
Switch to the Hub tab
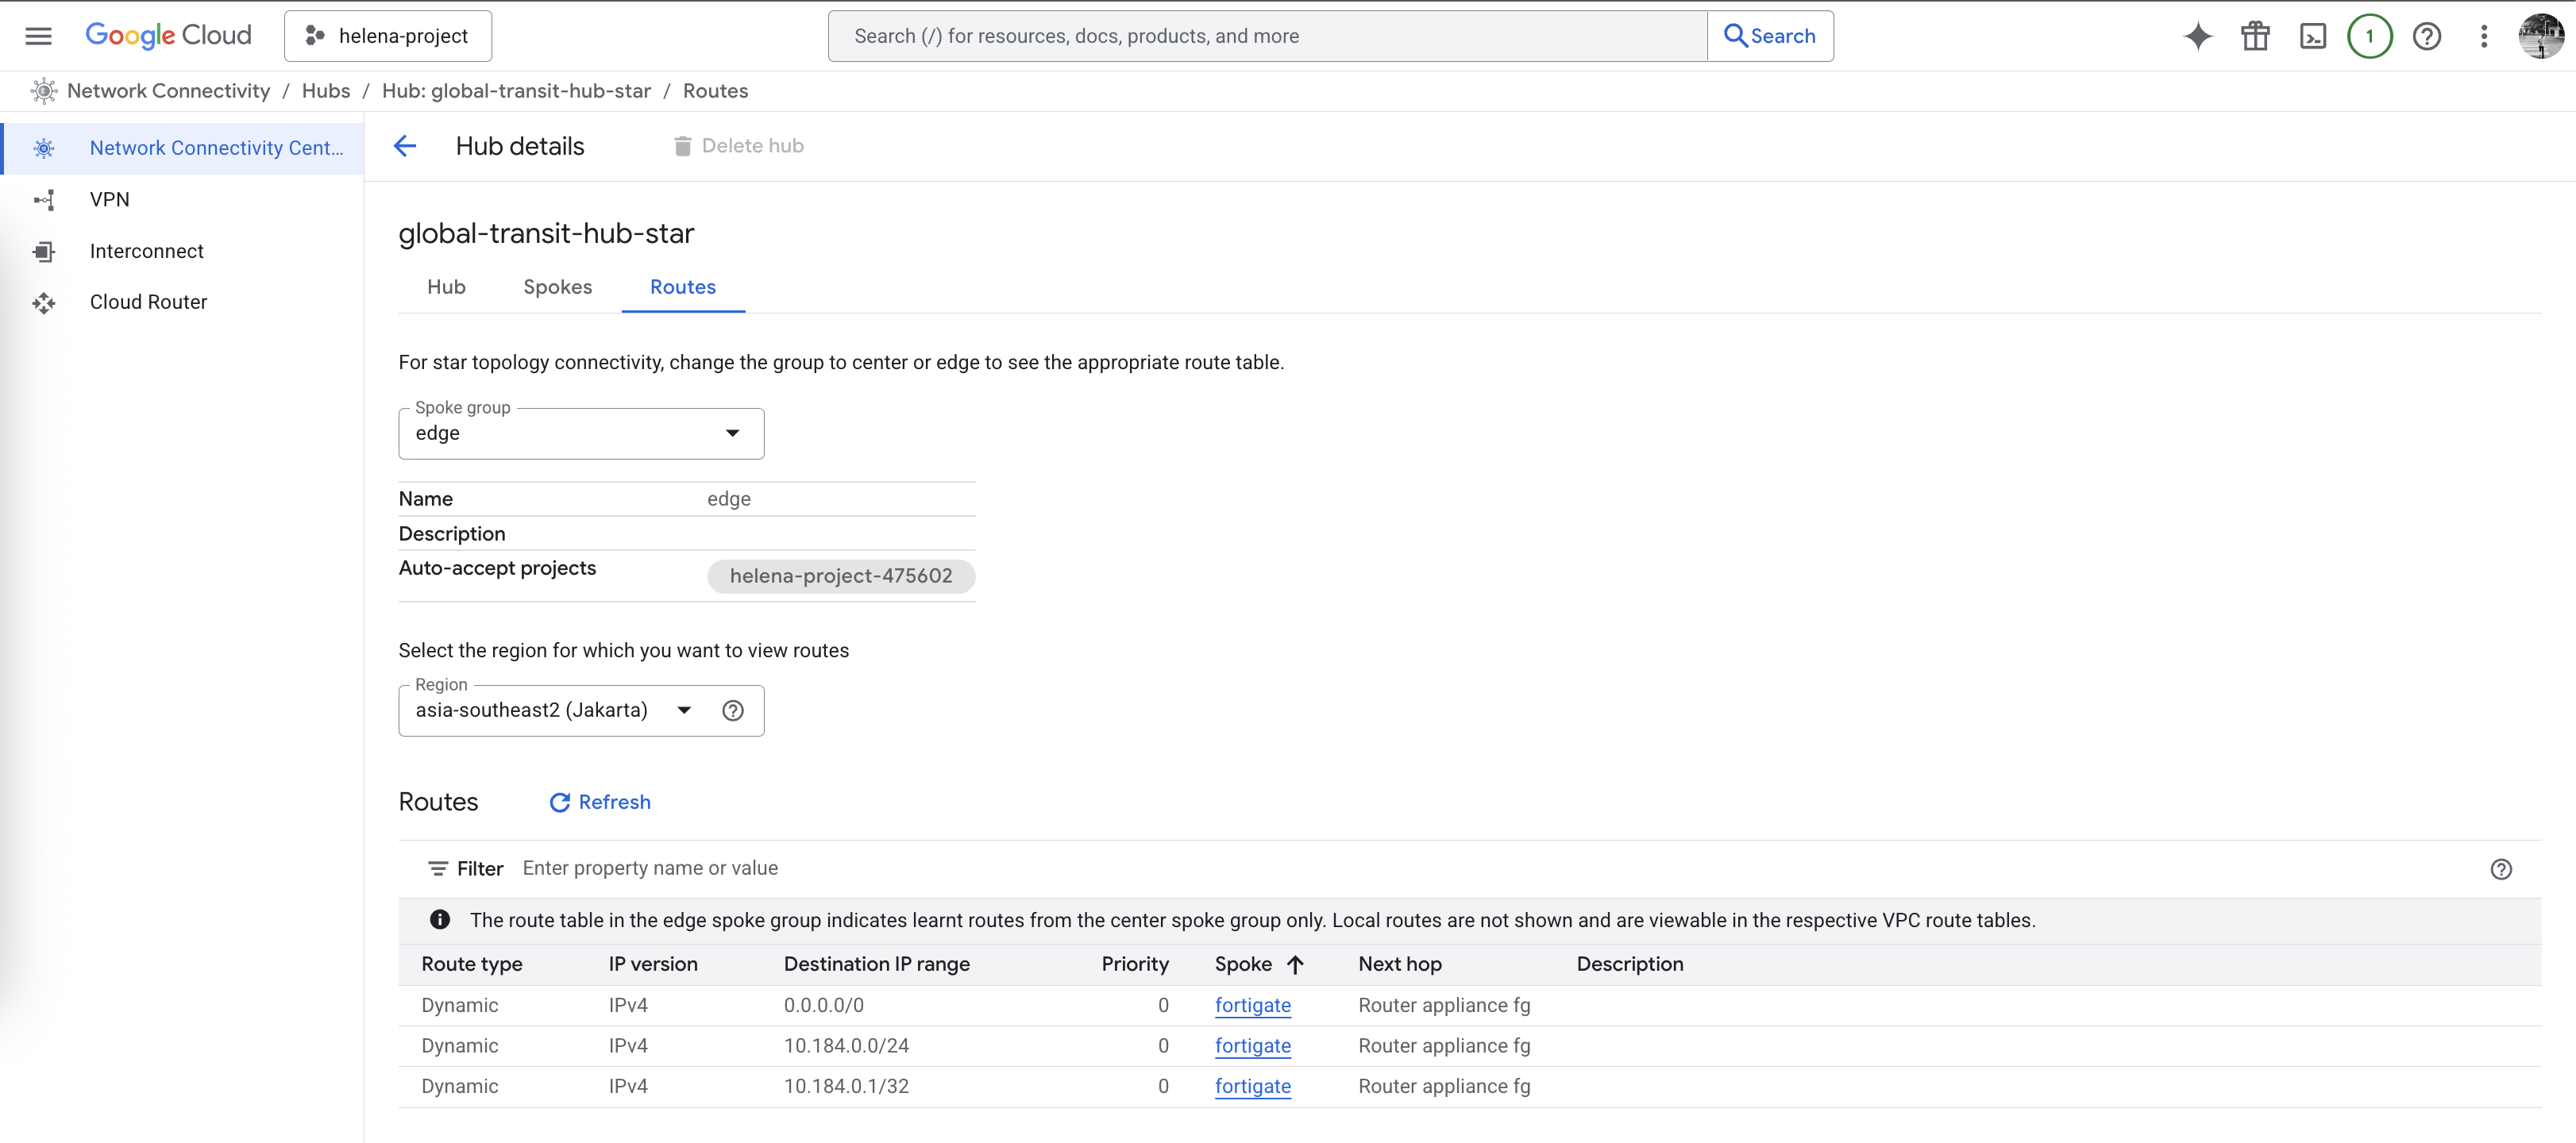[x=446, y=287]
